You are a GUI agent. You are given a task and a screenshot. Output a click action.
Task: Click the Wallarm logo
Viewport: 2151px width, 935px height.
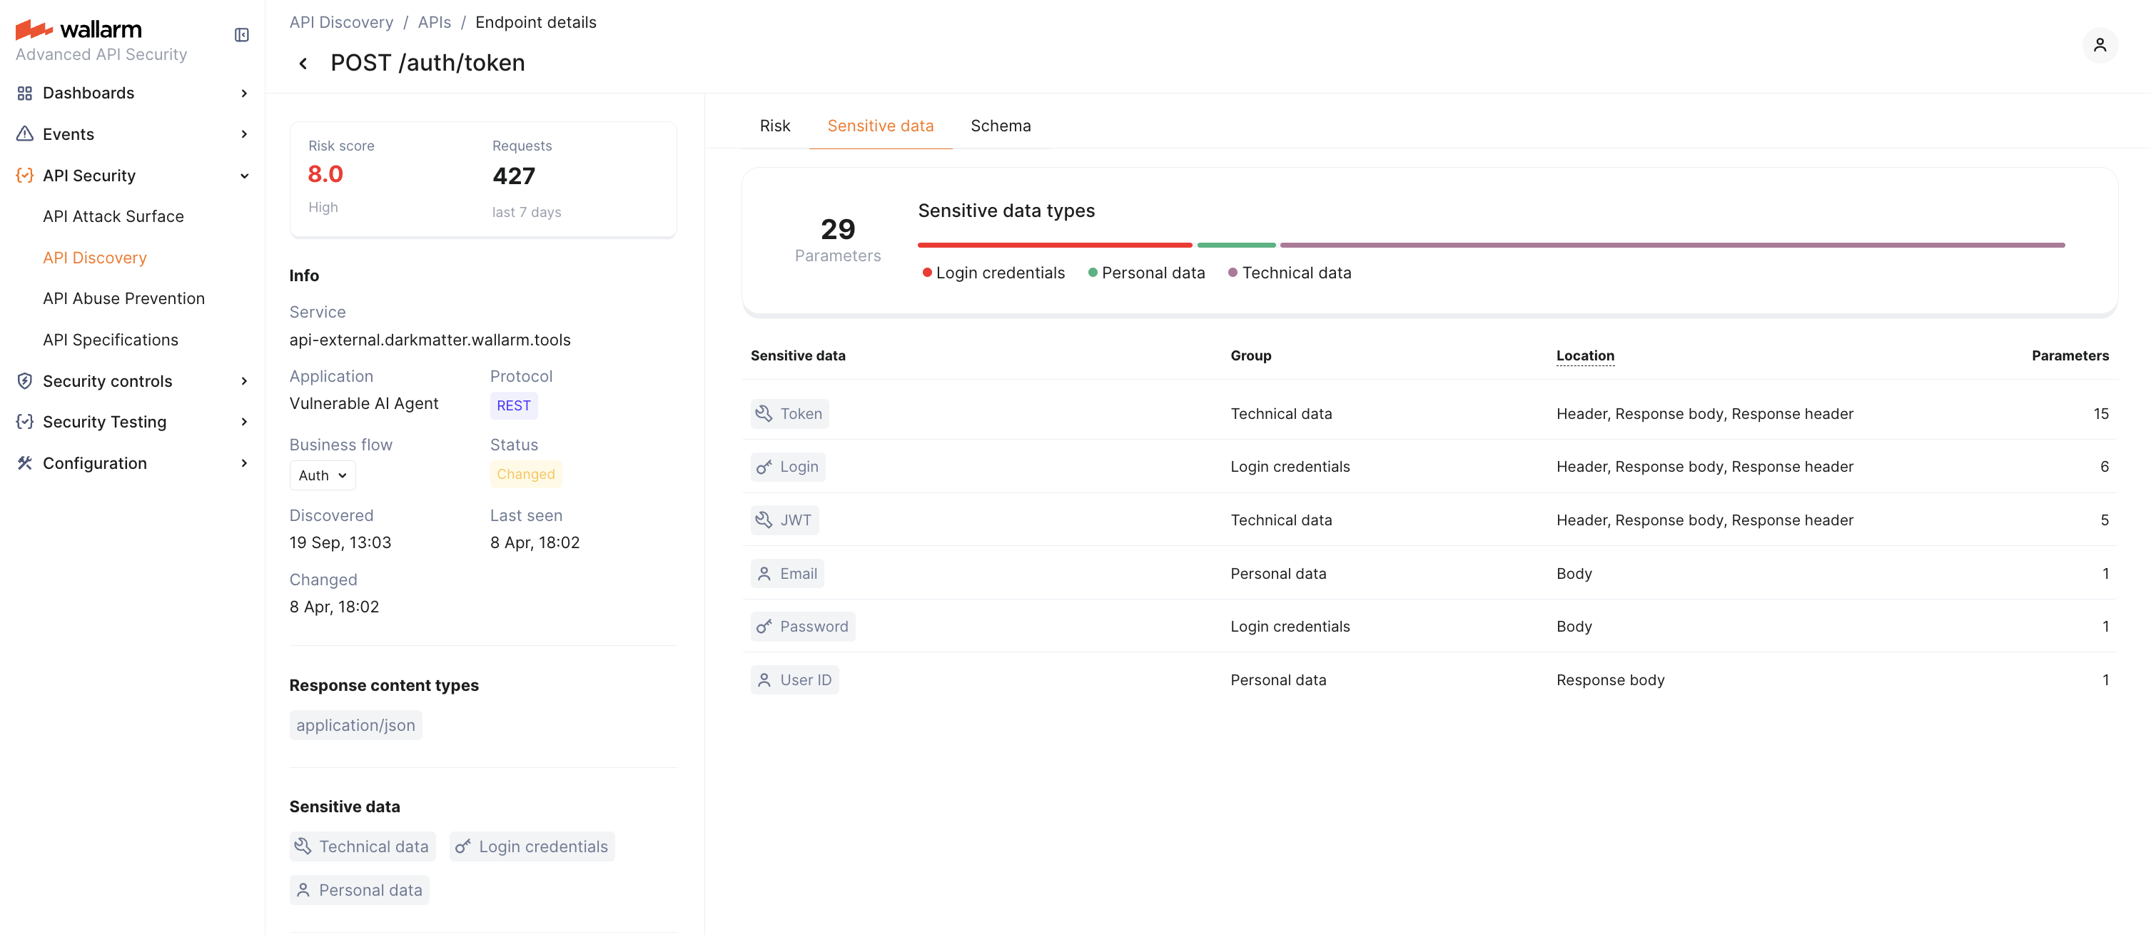(x=79, y=29)
